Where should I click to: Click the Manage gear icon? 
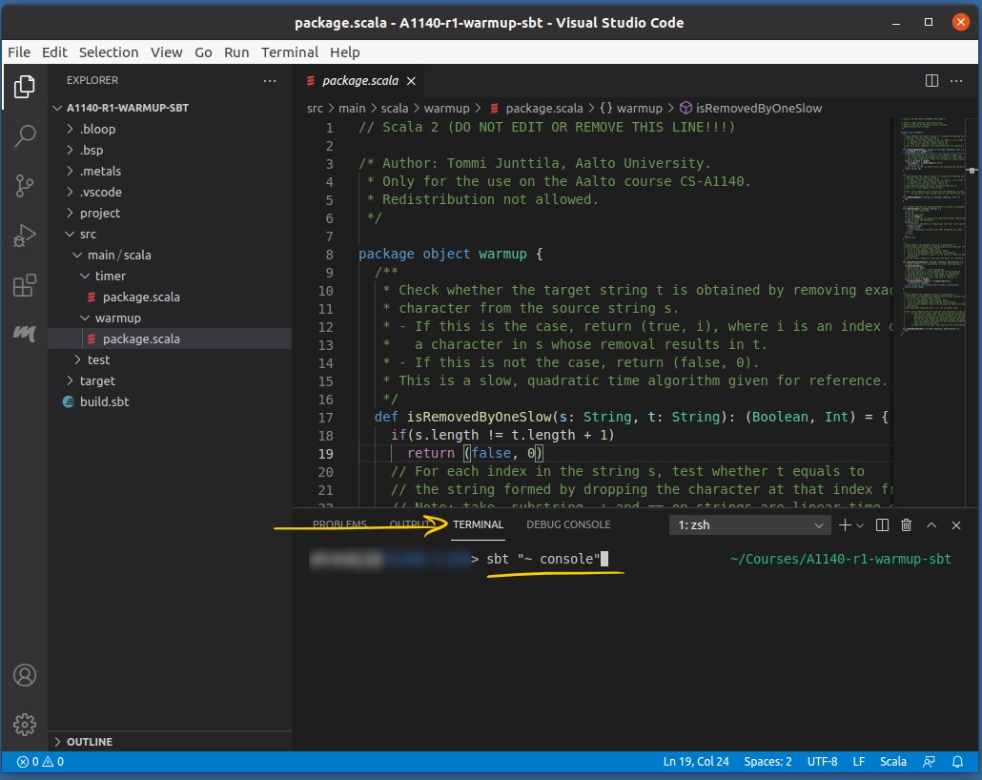pos(25,724)
